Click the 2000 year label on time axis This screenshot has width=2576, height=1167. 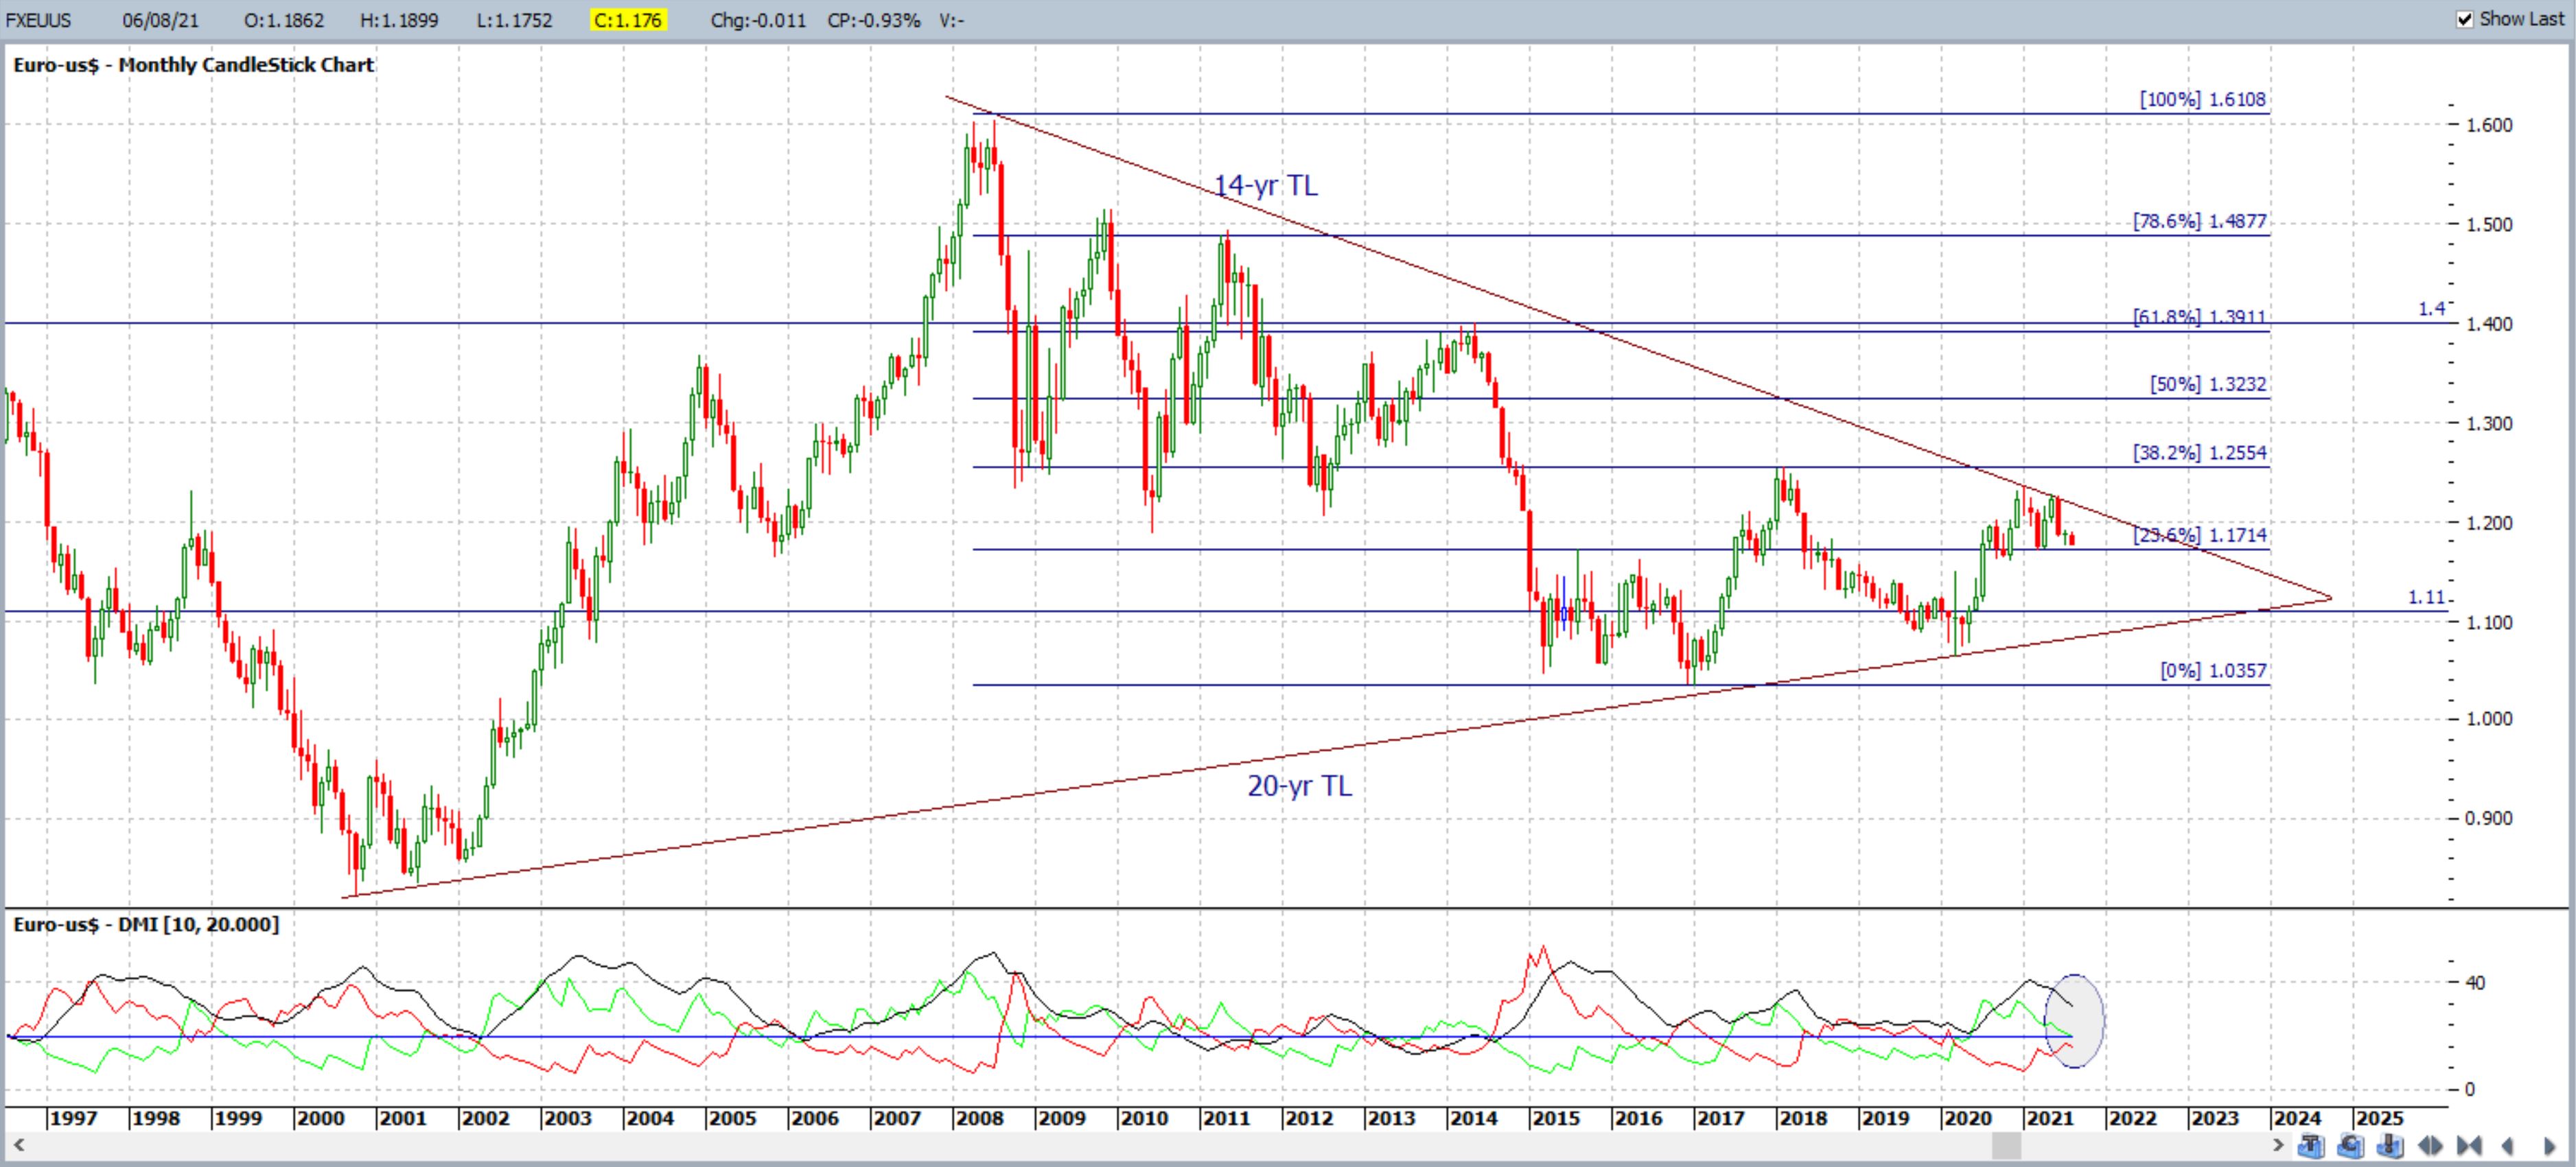pos(320,1118)
